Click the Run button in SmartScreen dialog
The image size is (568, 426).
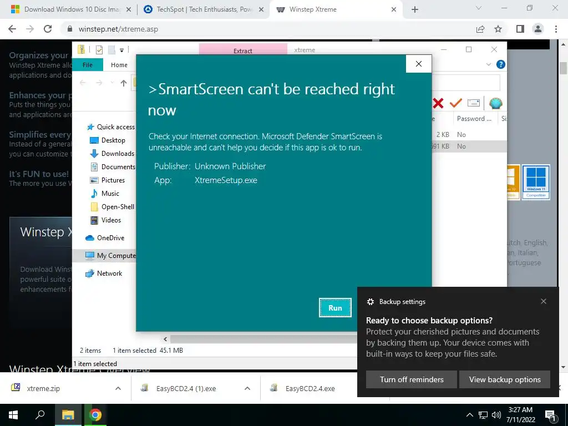[x=335, y=307]
